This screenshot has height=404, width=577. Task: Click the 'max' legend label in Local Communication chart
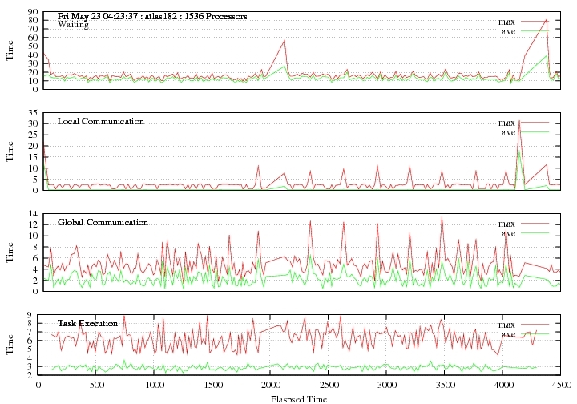pos(506,123)
